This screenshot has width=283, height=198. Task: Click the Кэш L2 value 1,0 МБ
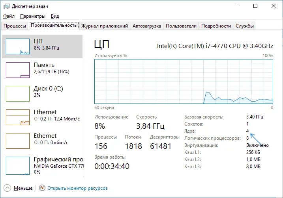click(x=253, y=159)
